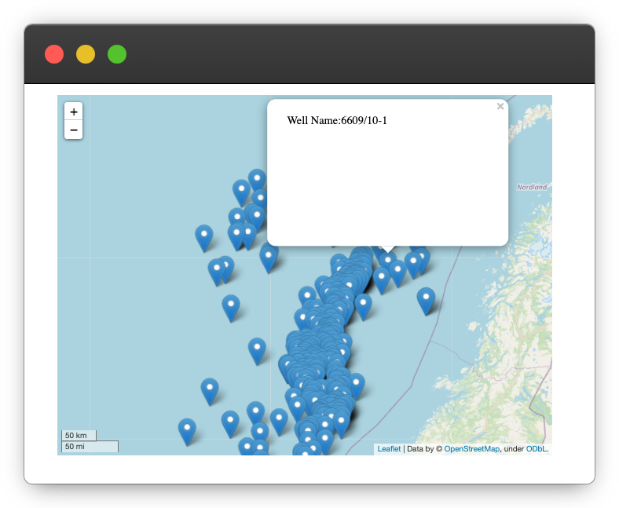
Task: Click the 50 km scale bar
Action: click(x=79, y=435)
